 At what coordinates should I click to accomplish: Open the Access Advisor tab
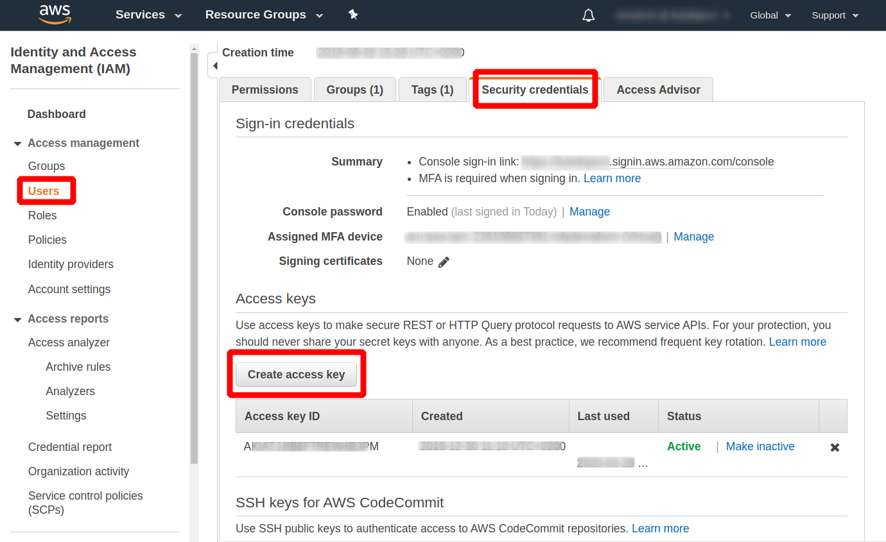(659, 90)
